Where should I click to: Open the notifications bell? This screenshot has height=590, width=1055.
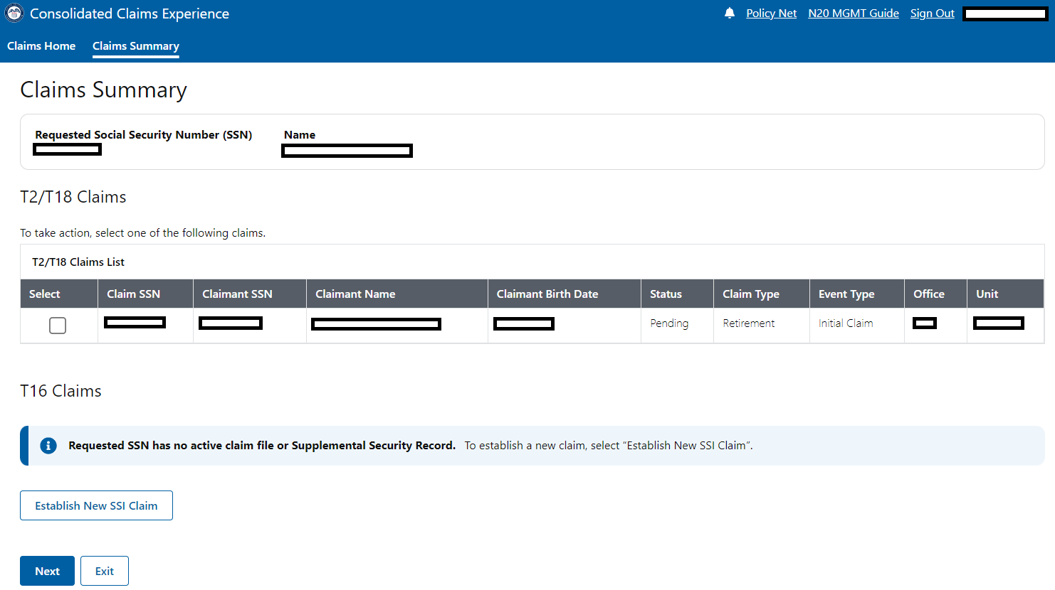click(x=729, y=14)
